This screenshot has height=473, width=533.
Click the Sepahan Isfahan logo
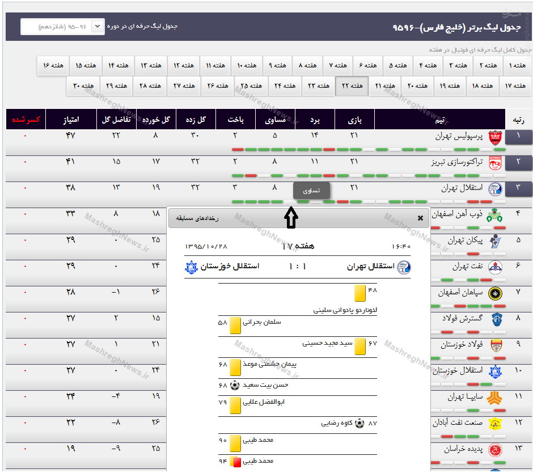[x=495, y=293]
